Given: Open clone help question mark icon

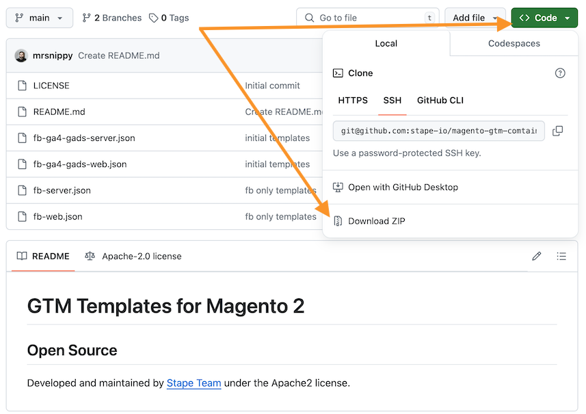Looking at the screenshot, I should click(560, 73).
